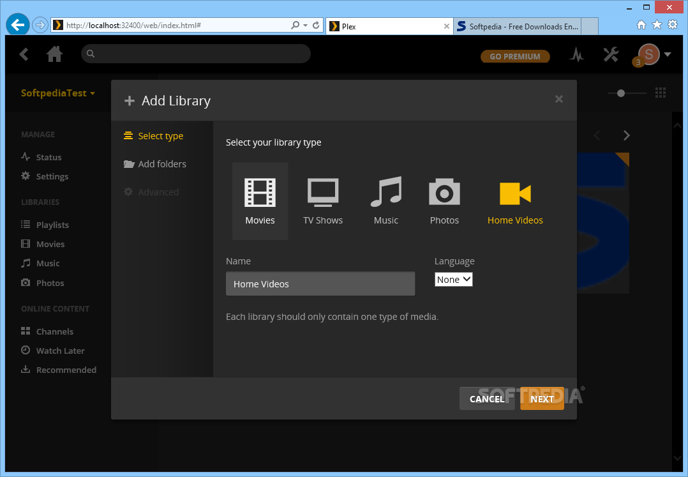The width and height of the screenshot is (688, 477).
Task: Open the grid view icon
Action: [x=661, y=93]
